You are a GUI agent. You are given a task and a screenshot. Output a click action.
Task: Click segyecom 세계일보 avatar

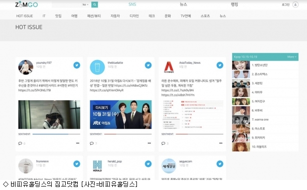[169, 166]
